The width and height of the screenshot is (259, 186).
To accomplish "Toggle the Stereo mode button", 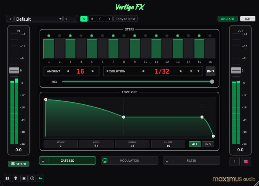I will [18, 164].
